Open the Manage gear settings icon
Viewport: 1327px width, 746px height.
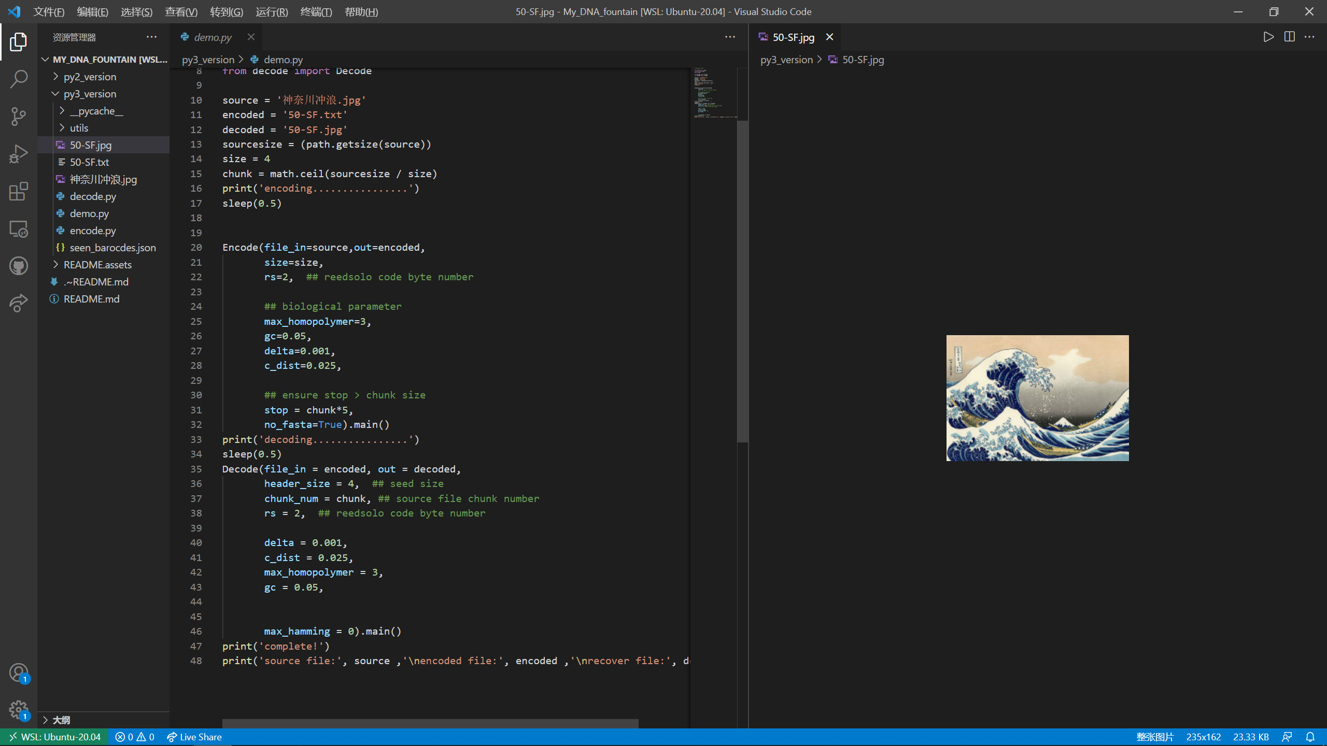[19, 710]
